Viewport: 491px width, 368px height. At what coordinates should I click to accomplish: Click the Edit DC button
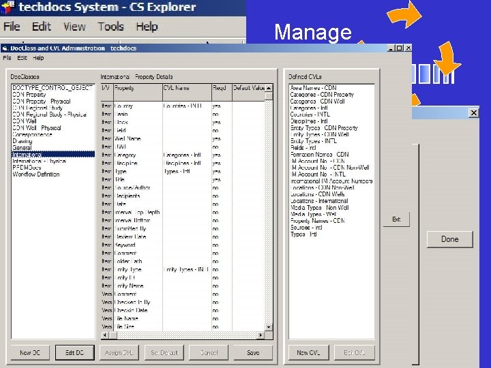point(74,353)
